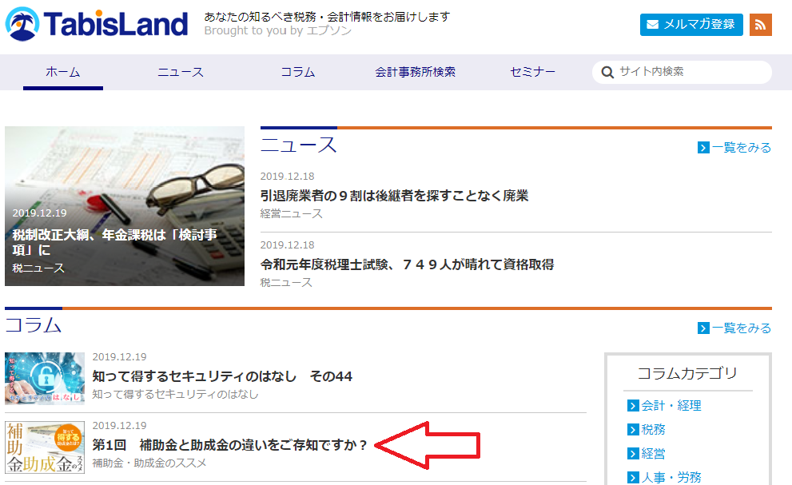Image resolution: width=792 pixels, height=485 pixels.
Task: Open the orange RSS feed icon
Action: [760, 25]
